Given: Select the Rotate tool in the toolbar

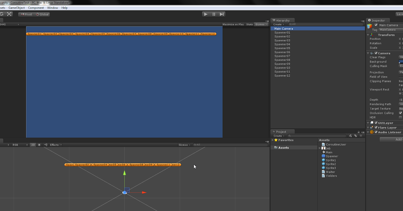Looking at the screenshot, I should [x=2, y=14].
